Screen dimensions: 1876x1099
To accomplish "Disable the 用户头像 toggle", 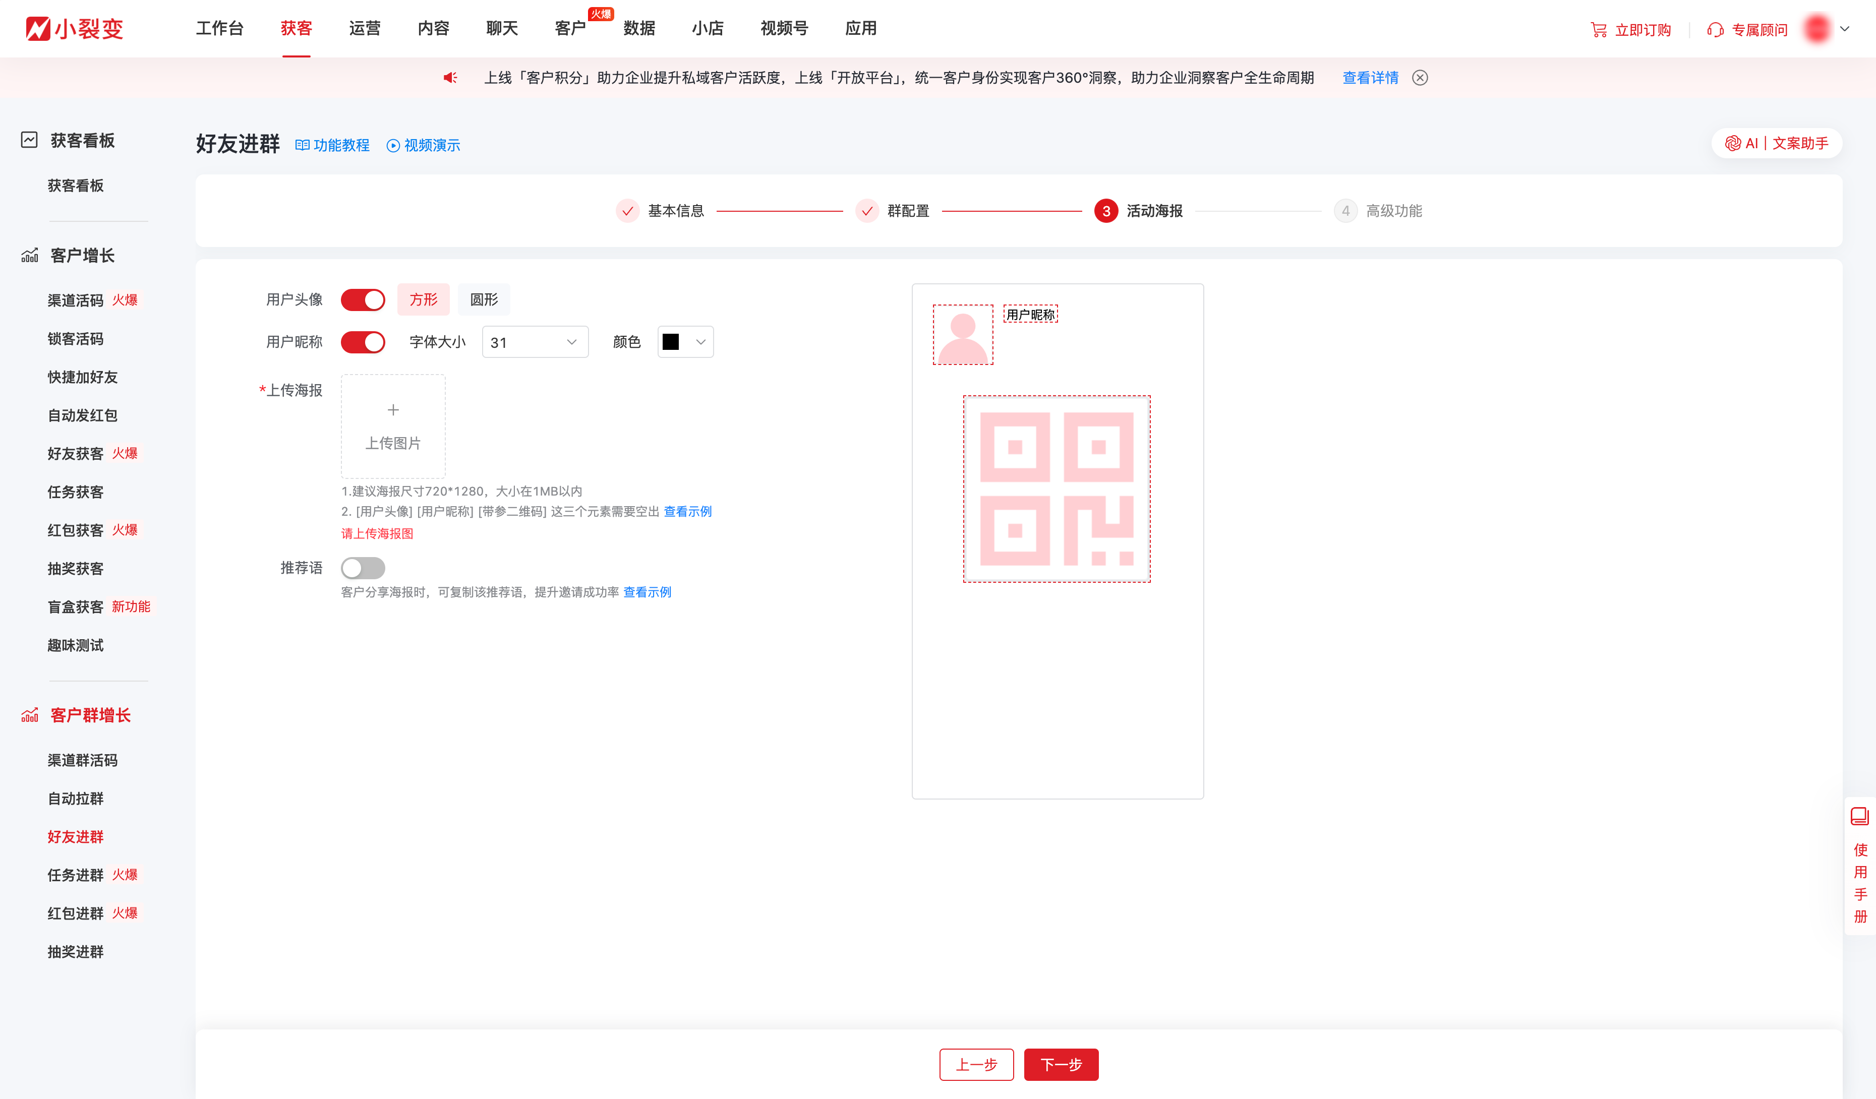I will tap(363, 299).
